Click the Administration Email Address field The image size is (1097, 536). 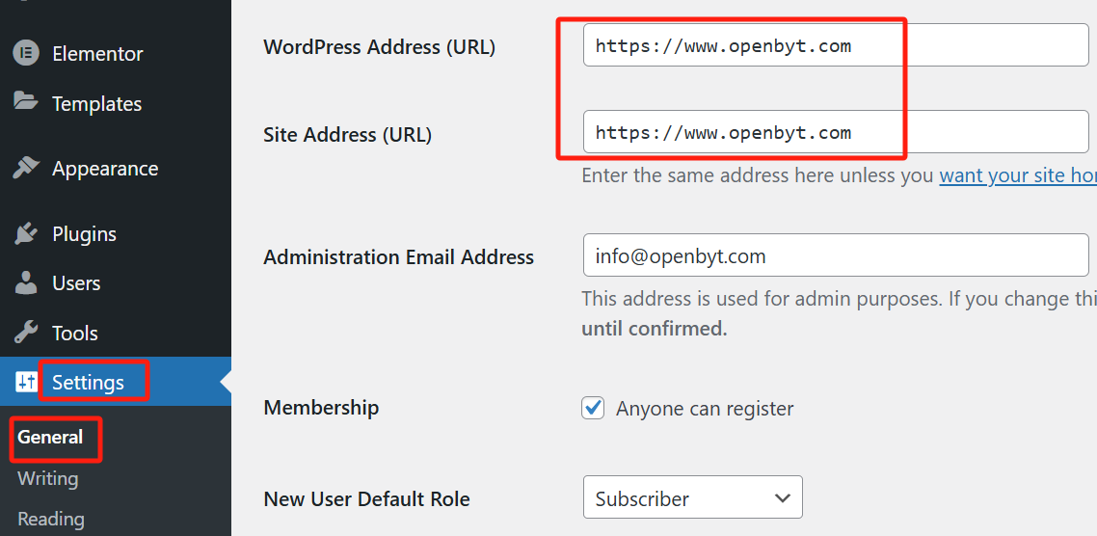point(836,255)
